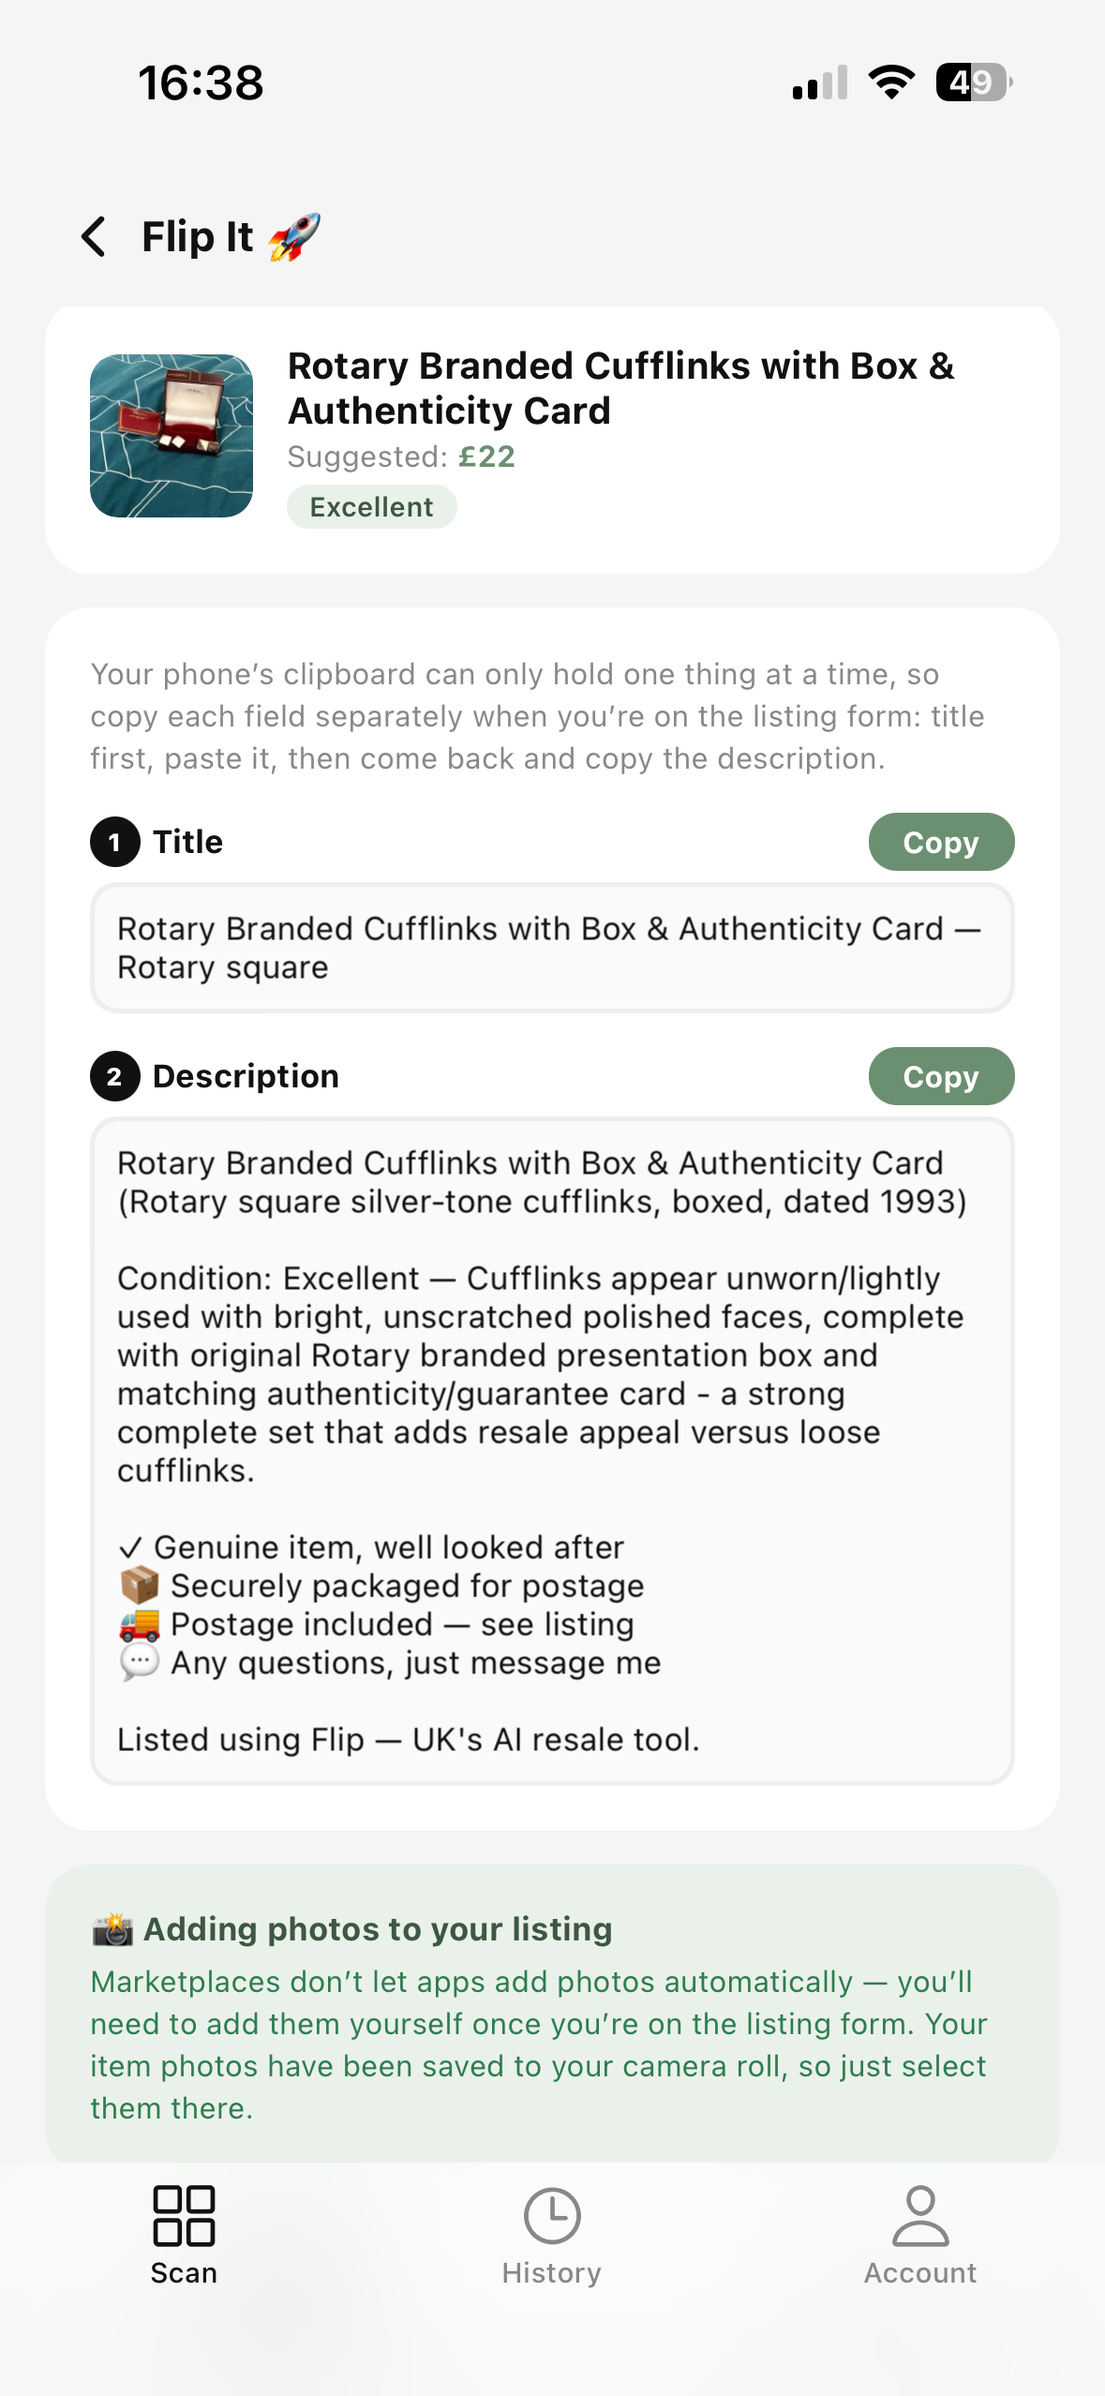Select the title text field

pos(552,948)
